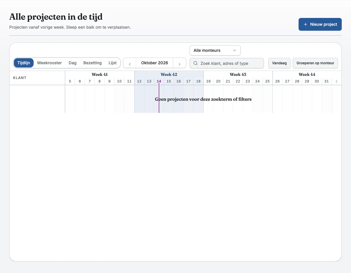This screenshot has height=273, width=351.
Task: Click day 16 in the header
Action: [179, 81]
